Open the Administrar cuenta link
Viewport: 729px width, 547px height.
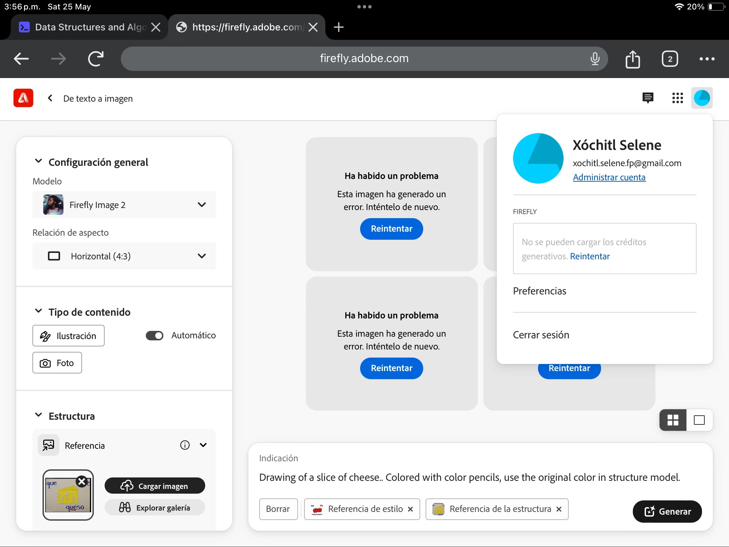point(609,177)
